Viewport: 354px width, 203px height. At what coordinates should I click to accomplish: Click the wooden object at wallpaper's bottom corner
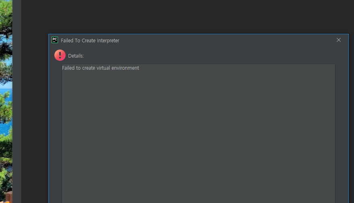point(8,197)
